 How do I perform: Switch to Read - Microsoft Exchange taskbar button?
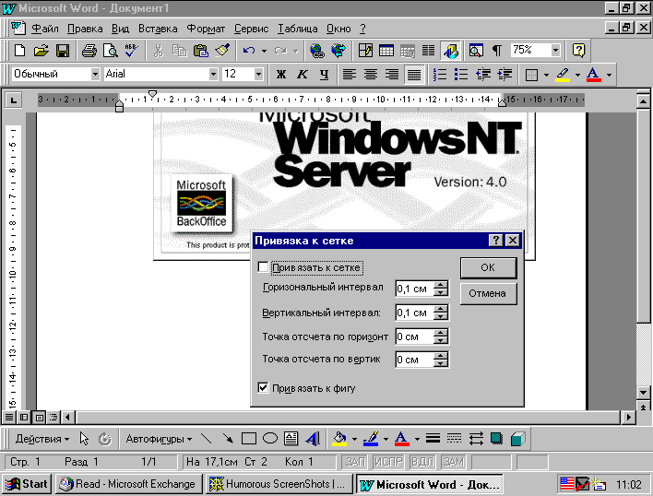[129, 484]
